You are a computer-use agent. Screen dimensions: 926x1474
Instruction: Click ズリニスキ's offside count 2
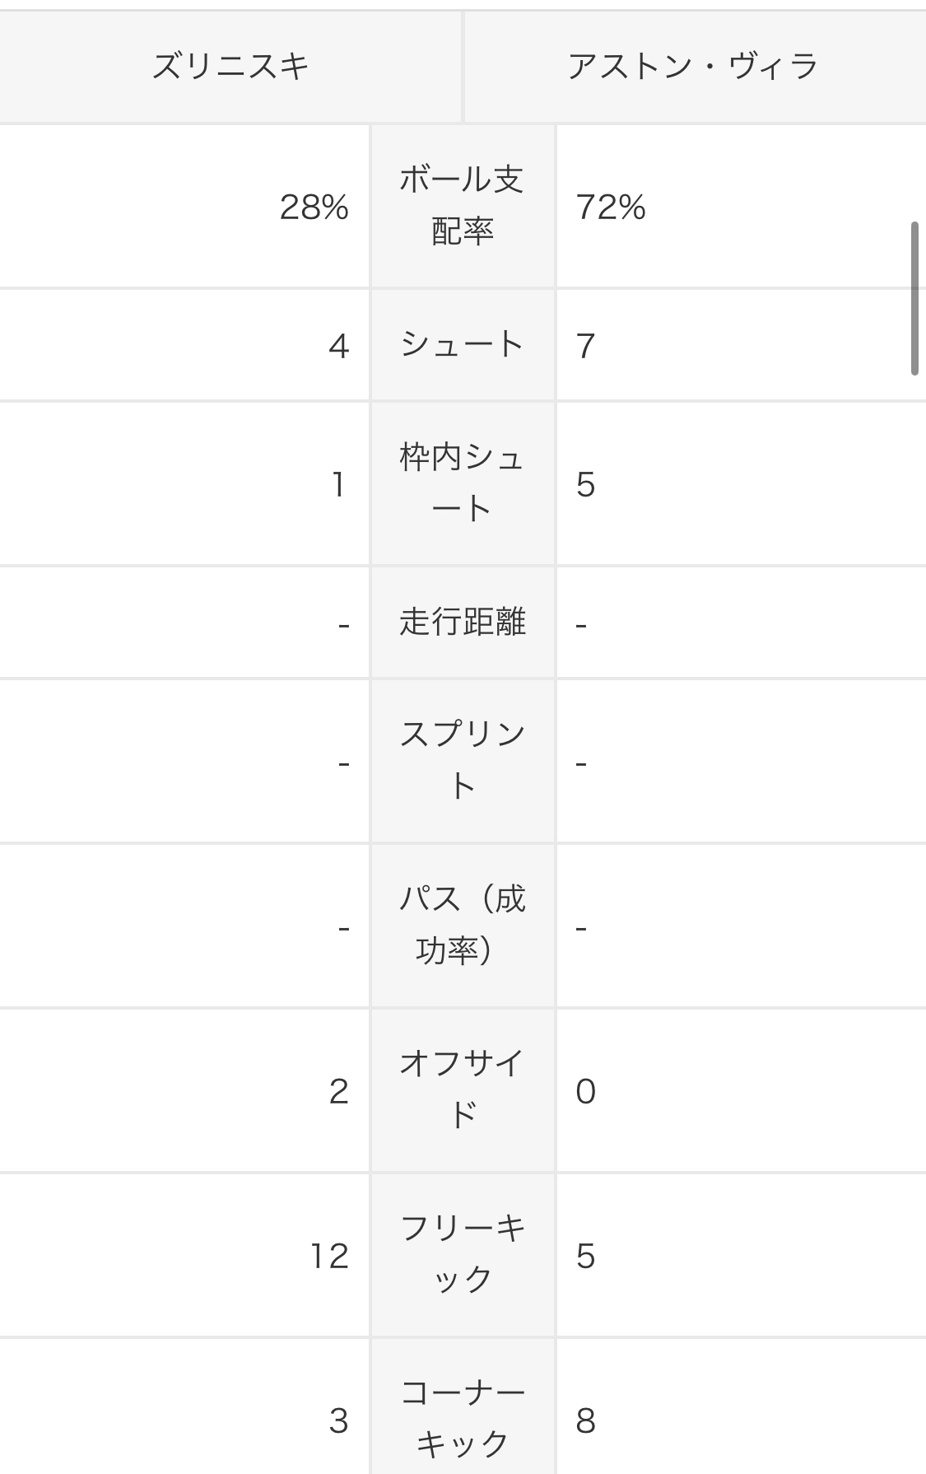tap(339, 1092)
